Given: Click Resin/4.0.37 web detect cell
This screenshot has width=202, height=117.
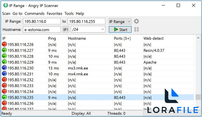Looking at the screenshot, I should point(154,50).
